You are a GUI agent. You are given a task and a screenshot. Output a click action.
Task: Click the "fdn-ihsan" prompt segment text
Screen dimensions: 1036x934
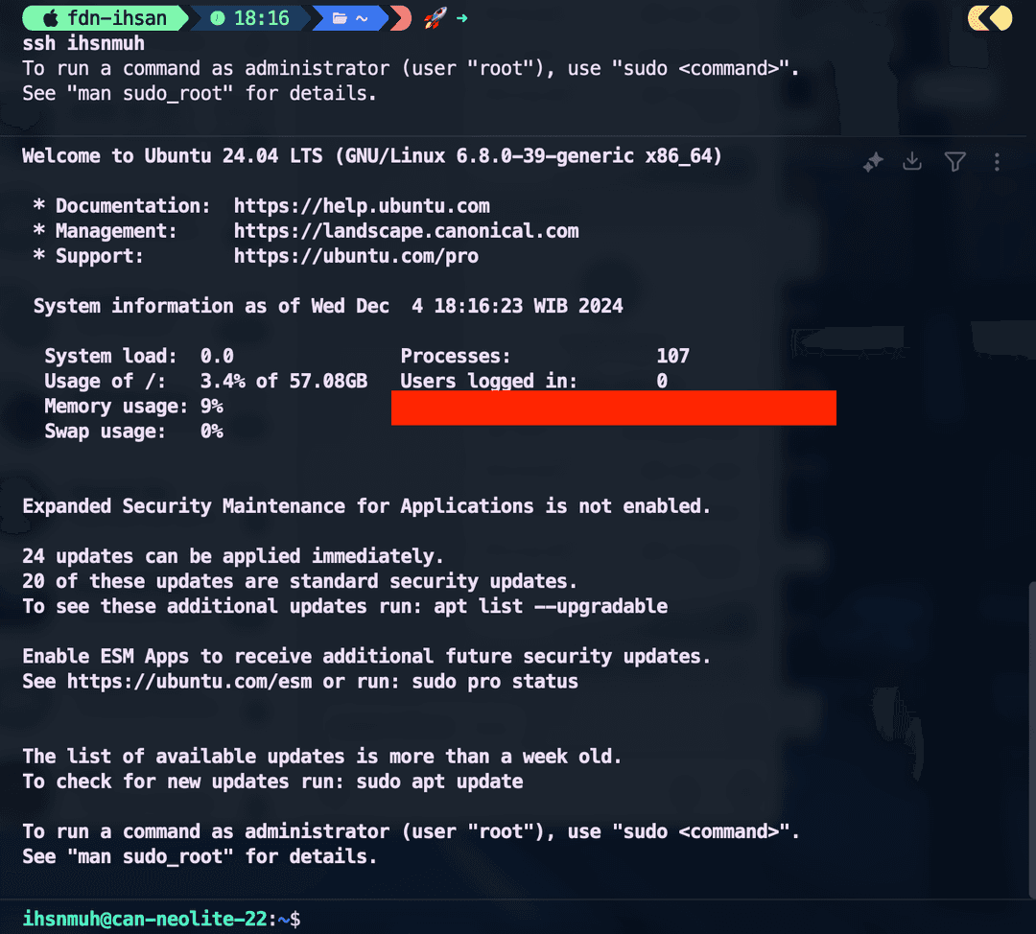tap(117, 18)
